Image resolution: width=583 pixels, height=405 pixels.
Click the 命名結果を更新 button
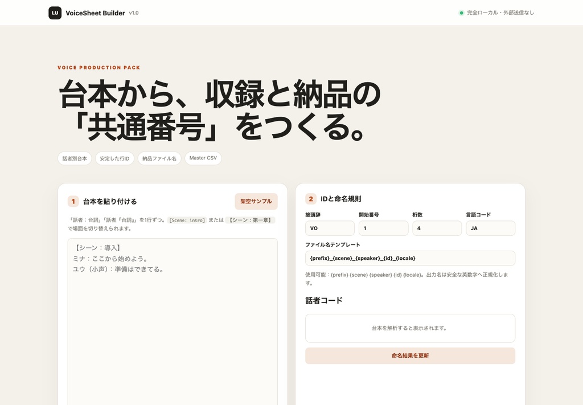coord(410,356)
